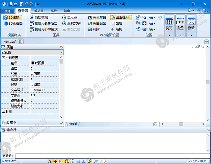Click the 字体高 value 2.5
Viewport: 211px width, 164px height.
point(33,95)
